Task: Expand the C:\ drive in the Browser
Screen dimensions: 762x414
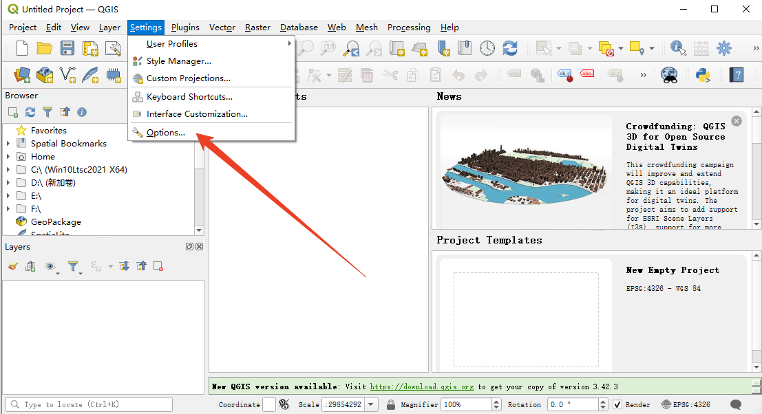Action: click(x=8, y=170)
